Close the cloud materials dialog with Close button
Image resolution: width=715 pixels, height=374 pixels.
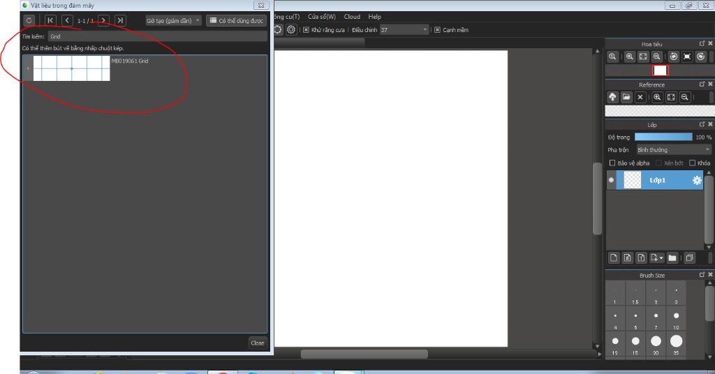tap(257, 343)
